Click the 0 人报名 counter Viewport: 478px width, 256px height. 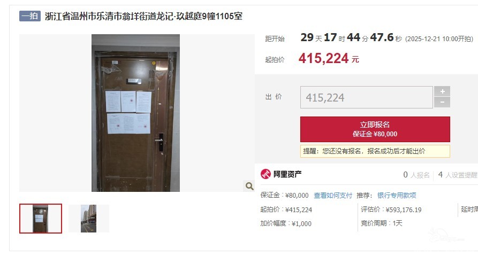click(x=416, y=175)
